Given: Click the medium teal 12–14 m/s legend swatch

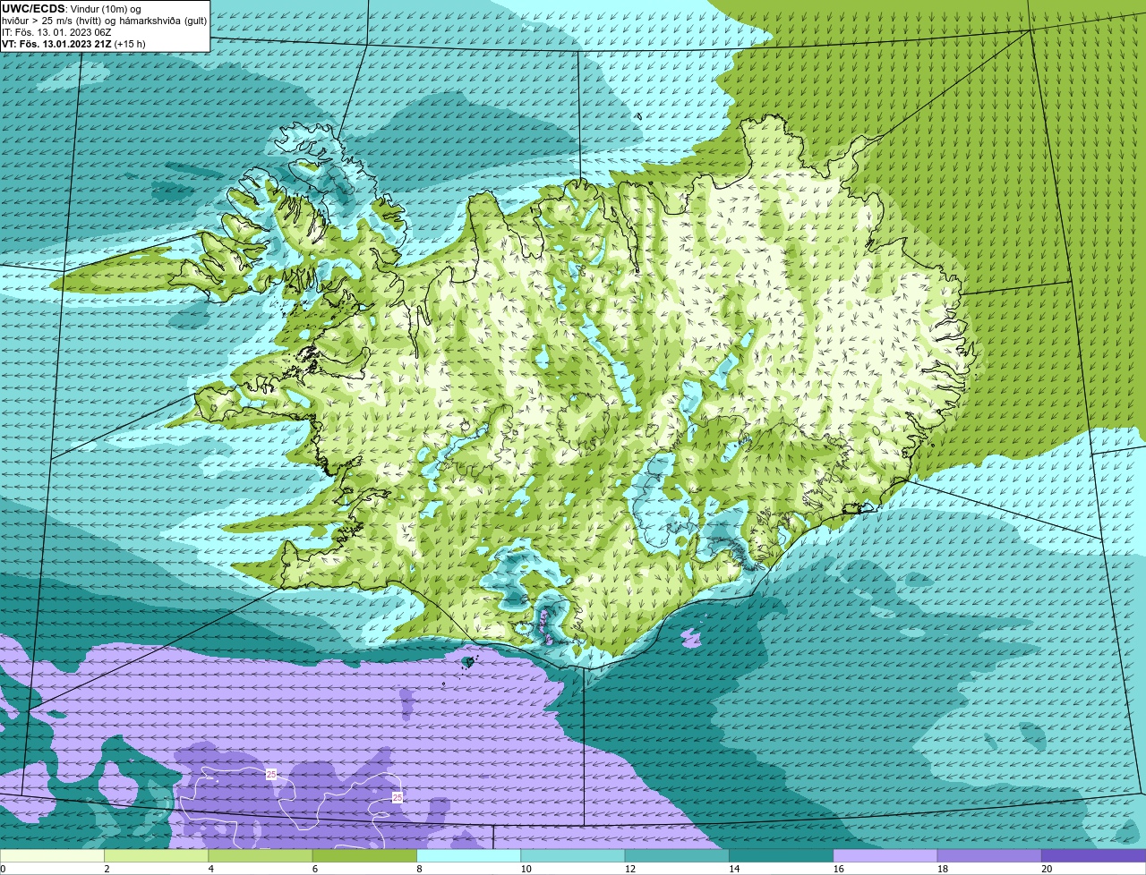Looking at the screenshot, I should point(677,855).
